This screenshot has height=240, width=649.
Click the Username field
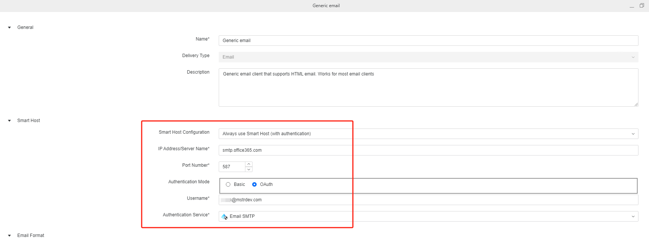(x=428, y=200)
